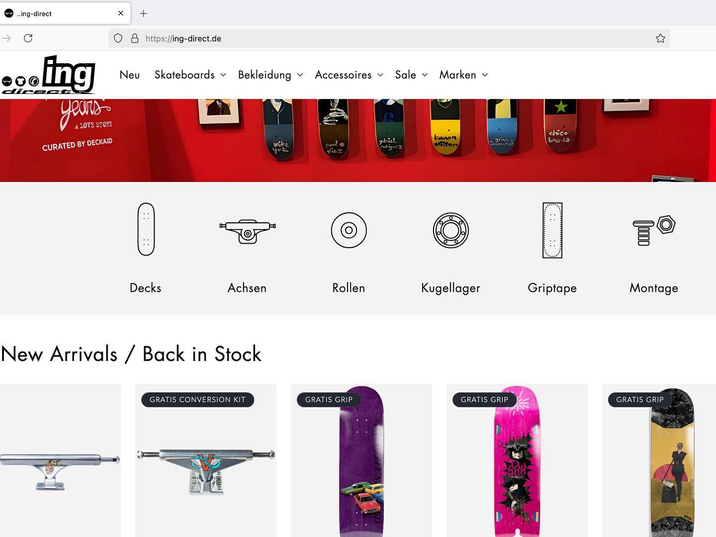The width and height of the screenshot is (716, 537).
Task: Select the Montage hardware icon
Action: 654,230
